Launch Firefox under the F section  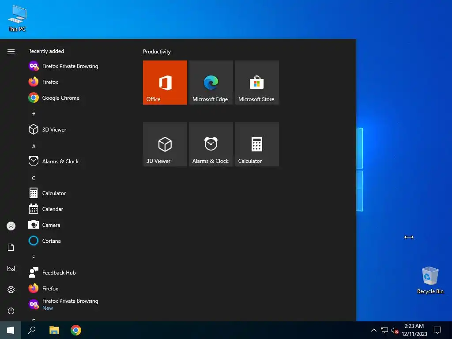click(78, 288)
